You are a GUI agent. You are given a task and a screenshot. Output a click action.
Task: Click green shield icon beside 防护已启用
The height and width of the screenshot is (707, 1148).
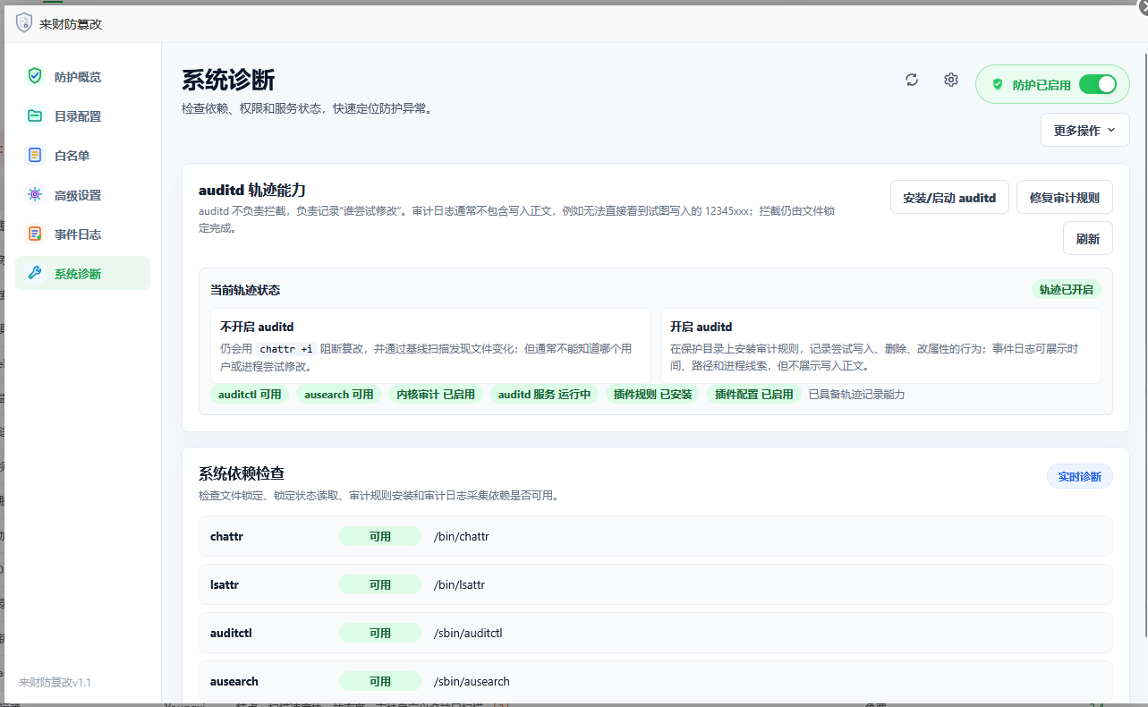tap(998, 84)
